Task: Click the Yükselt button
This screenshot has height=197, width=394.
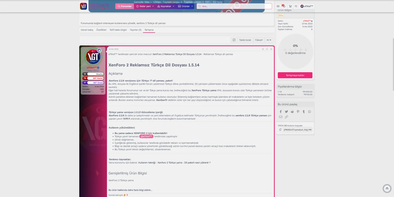Action: point(259,40)
